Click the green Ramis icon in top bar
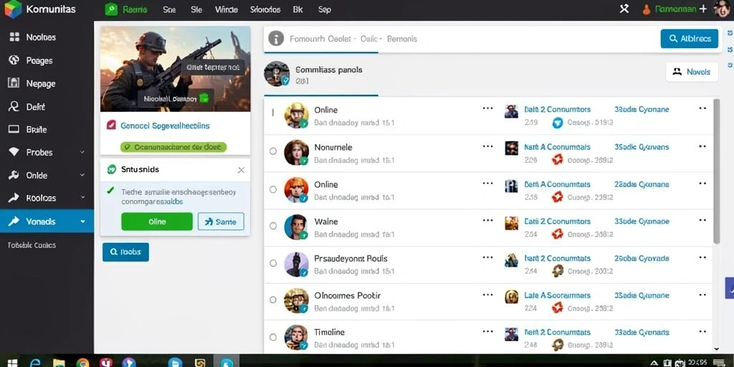This screenshot has width=734, height=367. point(111,9)
